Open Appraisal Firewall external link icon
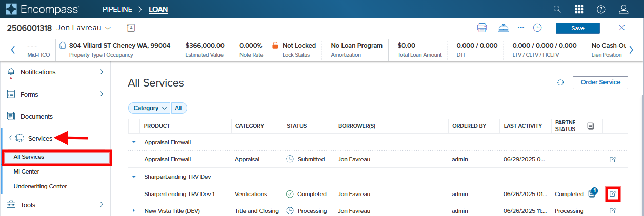This screenshot has width=644, height=216. pyautogui.click(x=612, y=159)
